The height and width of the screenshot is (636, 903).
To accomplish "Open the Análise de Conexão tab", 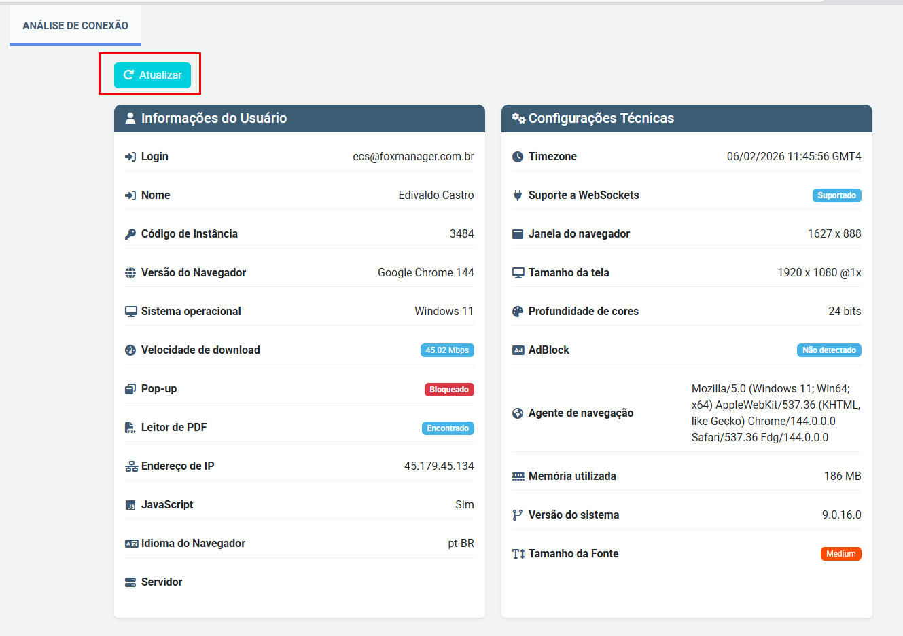I will [x=75, y=26].
